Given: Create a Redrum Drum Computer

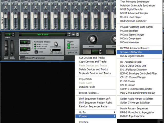Looking at the screenshot, I should tap(139, 21).
